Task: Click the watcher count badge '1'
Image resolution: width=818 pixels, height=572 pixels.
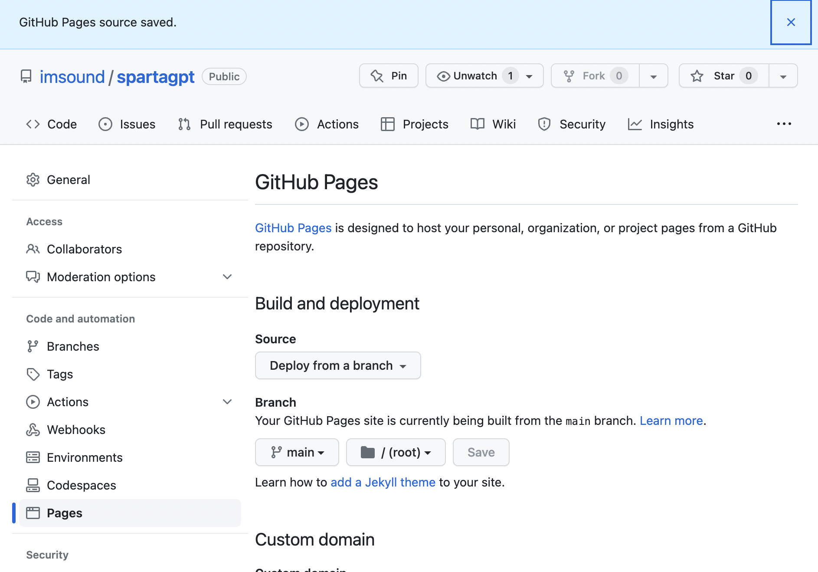Action: tap(510, 76)
